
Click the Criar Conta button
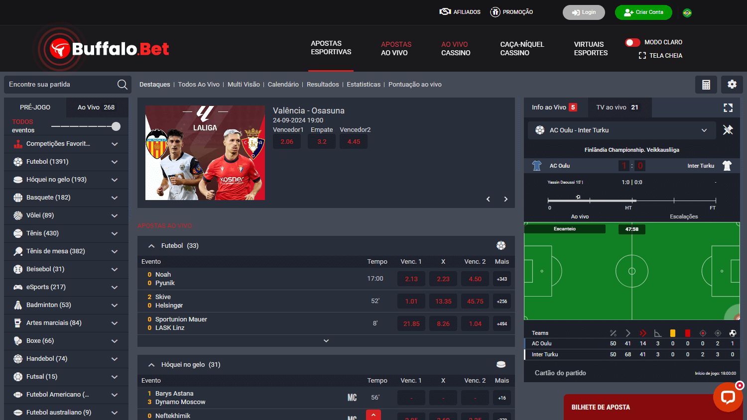pos(643,12)
